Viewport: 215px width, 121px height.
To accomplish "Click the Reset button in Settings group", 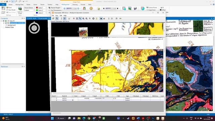I will (9, 7).
